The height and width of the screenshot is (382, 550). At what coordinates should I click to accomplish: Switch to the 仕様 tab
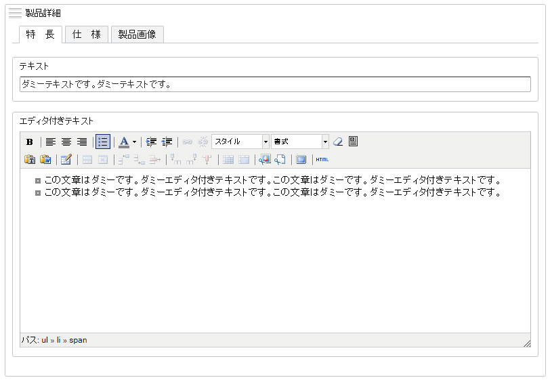click(87, 35)
